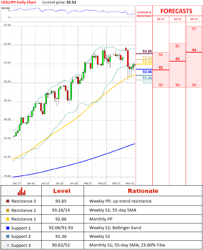The width and height of the screenshot is (203, 250).
Task: Click the 79.68 price axis label
Action: 7,176
